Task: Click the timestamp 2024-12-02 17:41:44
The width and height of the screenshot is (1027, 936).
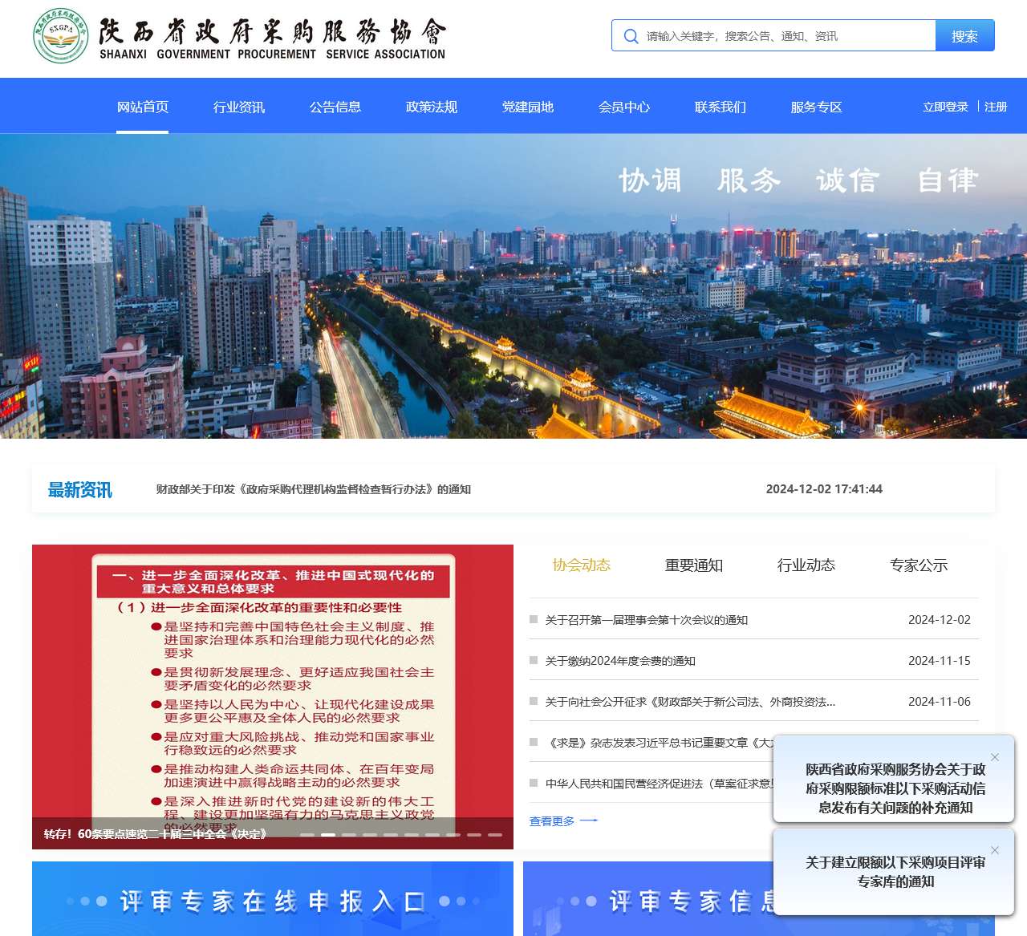Action: 824,489
